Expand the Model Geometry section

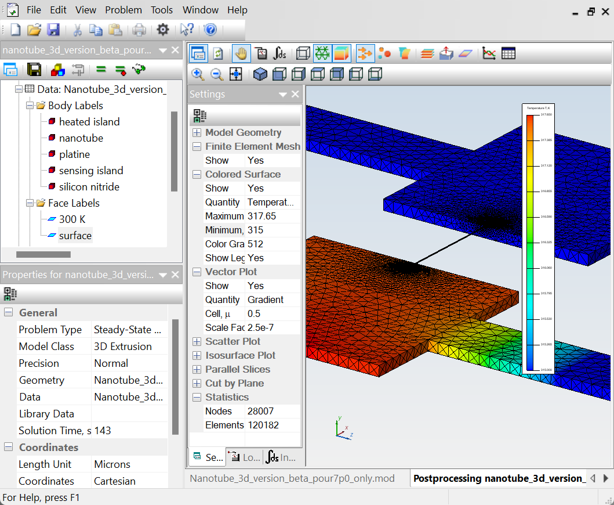tap(197, 133)
